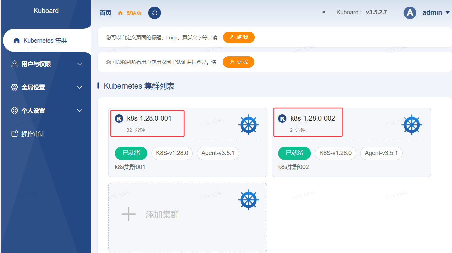The width and height of the screenshot is (452, 253).
Task: Click the 添加集群 text
Action: point(162,214)
